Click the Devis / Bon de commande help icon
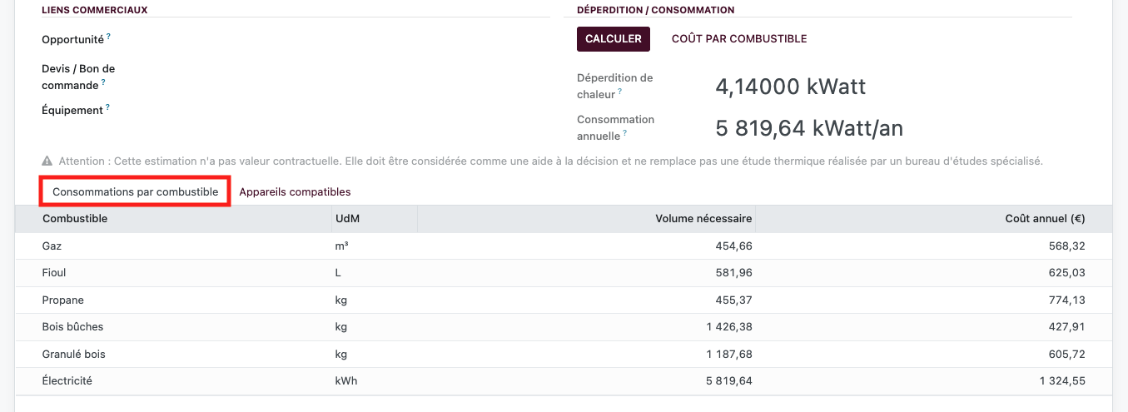Screen dimensions: 1128x412 (x=103, y=82)
